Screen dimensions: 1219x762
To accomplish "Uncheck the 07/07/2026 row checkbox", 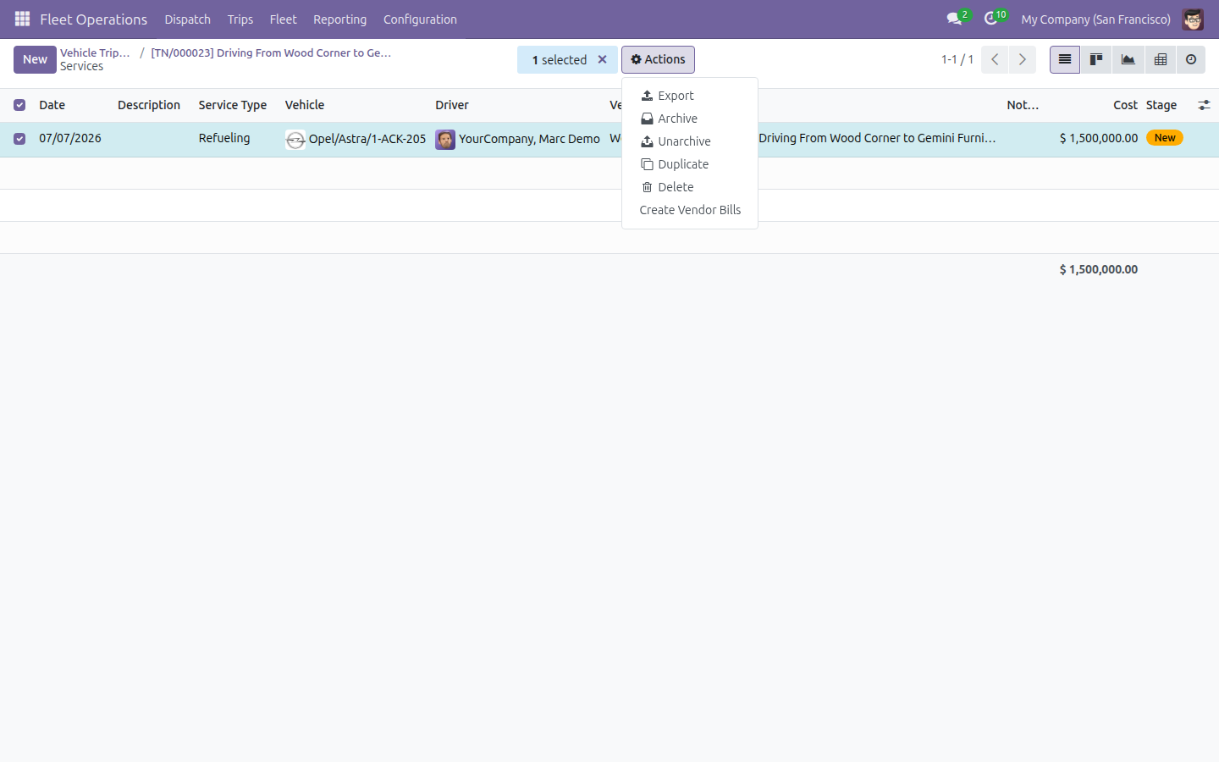I will pos(19,139).
